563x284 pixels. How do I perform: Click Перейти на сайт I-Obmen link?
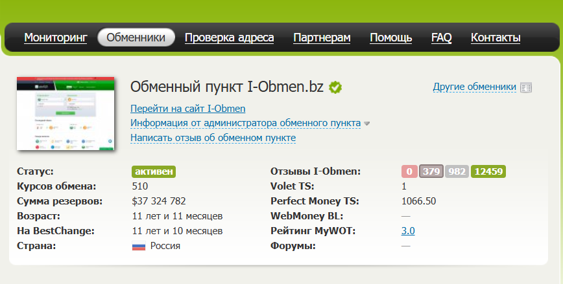(187, 109)
